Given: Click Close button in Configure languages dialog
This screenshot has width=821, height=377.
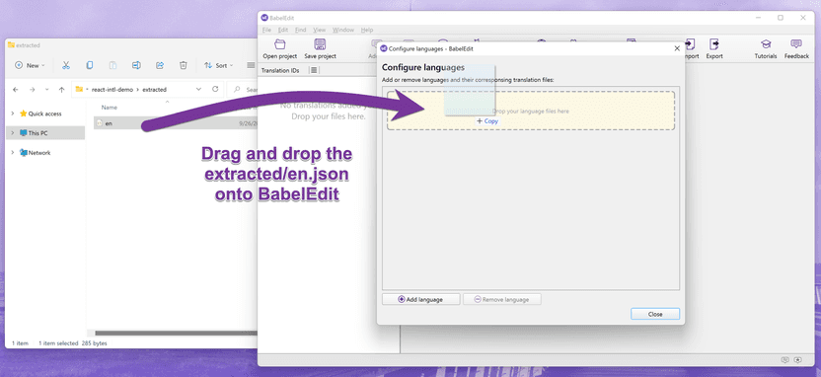Looking at the screenshot, I should coord(655,314).
